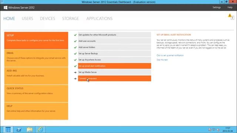Open File Explorer from taskbar
This screenshot has height=133, width=237.
coord(30,130)
